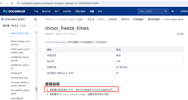Click the default value 100 cell
Image resolution: width=188 pixels, height=100 pixels.
click(149, 61)
